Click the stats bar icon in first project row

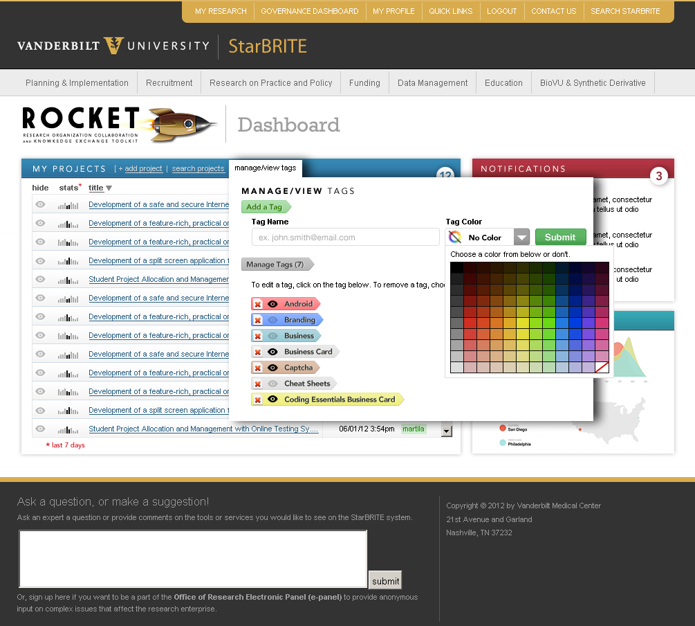pyautogui.click(x=68, y=205)
